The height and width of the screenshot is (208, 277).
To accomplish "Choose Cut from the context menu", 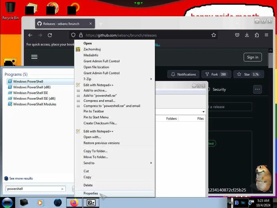I will coord(114,171).
